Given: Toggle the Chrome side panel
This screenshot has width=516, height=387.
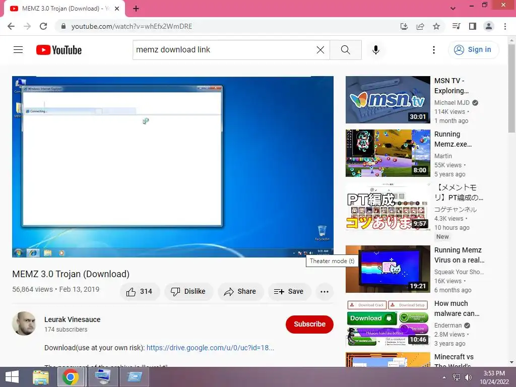Looking at the screenshot, I should tap(473, 26).
